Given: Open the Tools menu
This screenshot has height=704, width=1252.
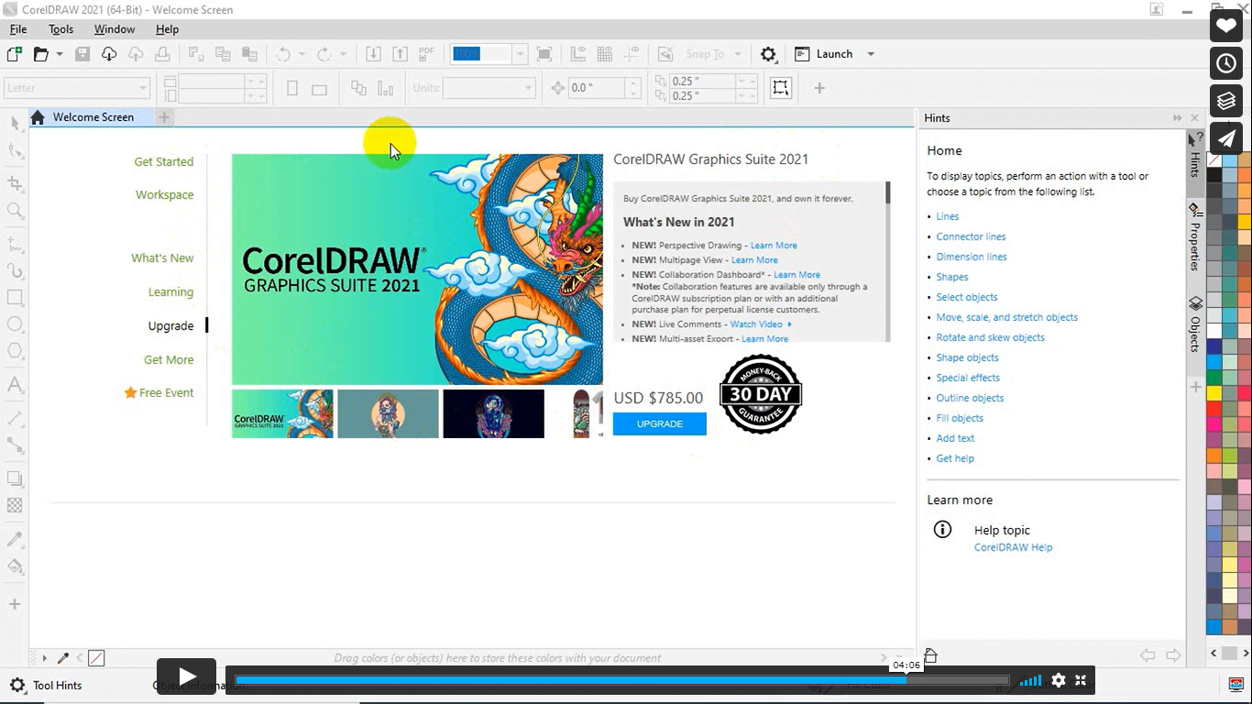Looking at the screenshot, I should [x=60, y=29].
